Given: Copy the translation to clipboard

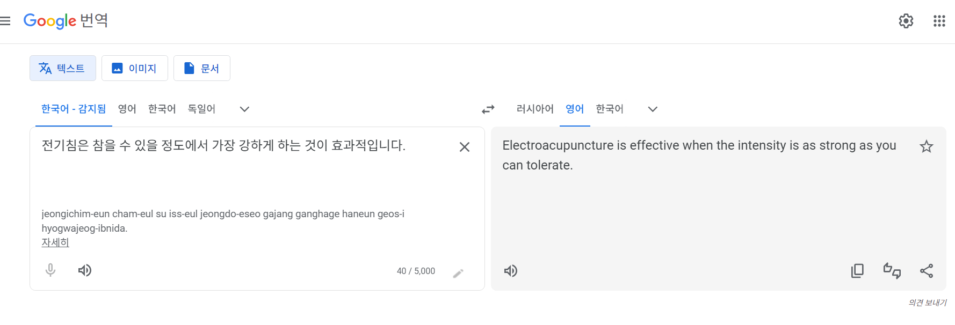Looking at the screenshot, I should coord(857,271).
